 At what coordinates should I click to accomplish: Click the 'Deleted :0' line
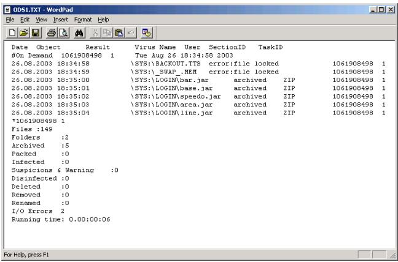(x=40, y=187)
